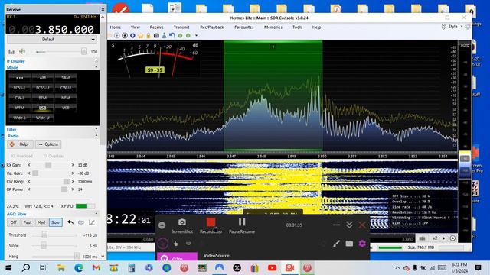Click the circular target icon beside x2

(452, 238)
